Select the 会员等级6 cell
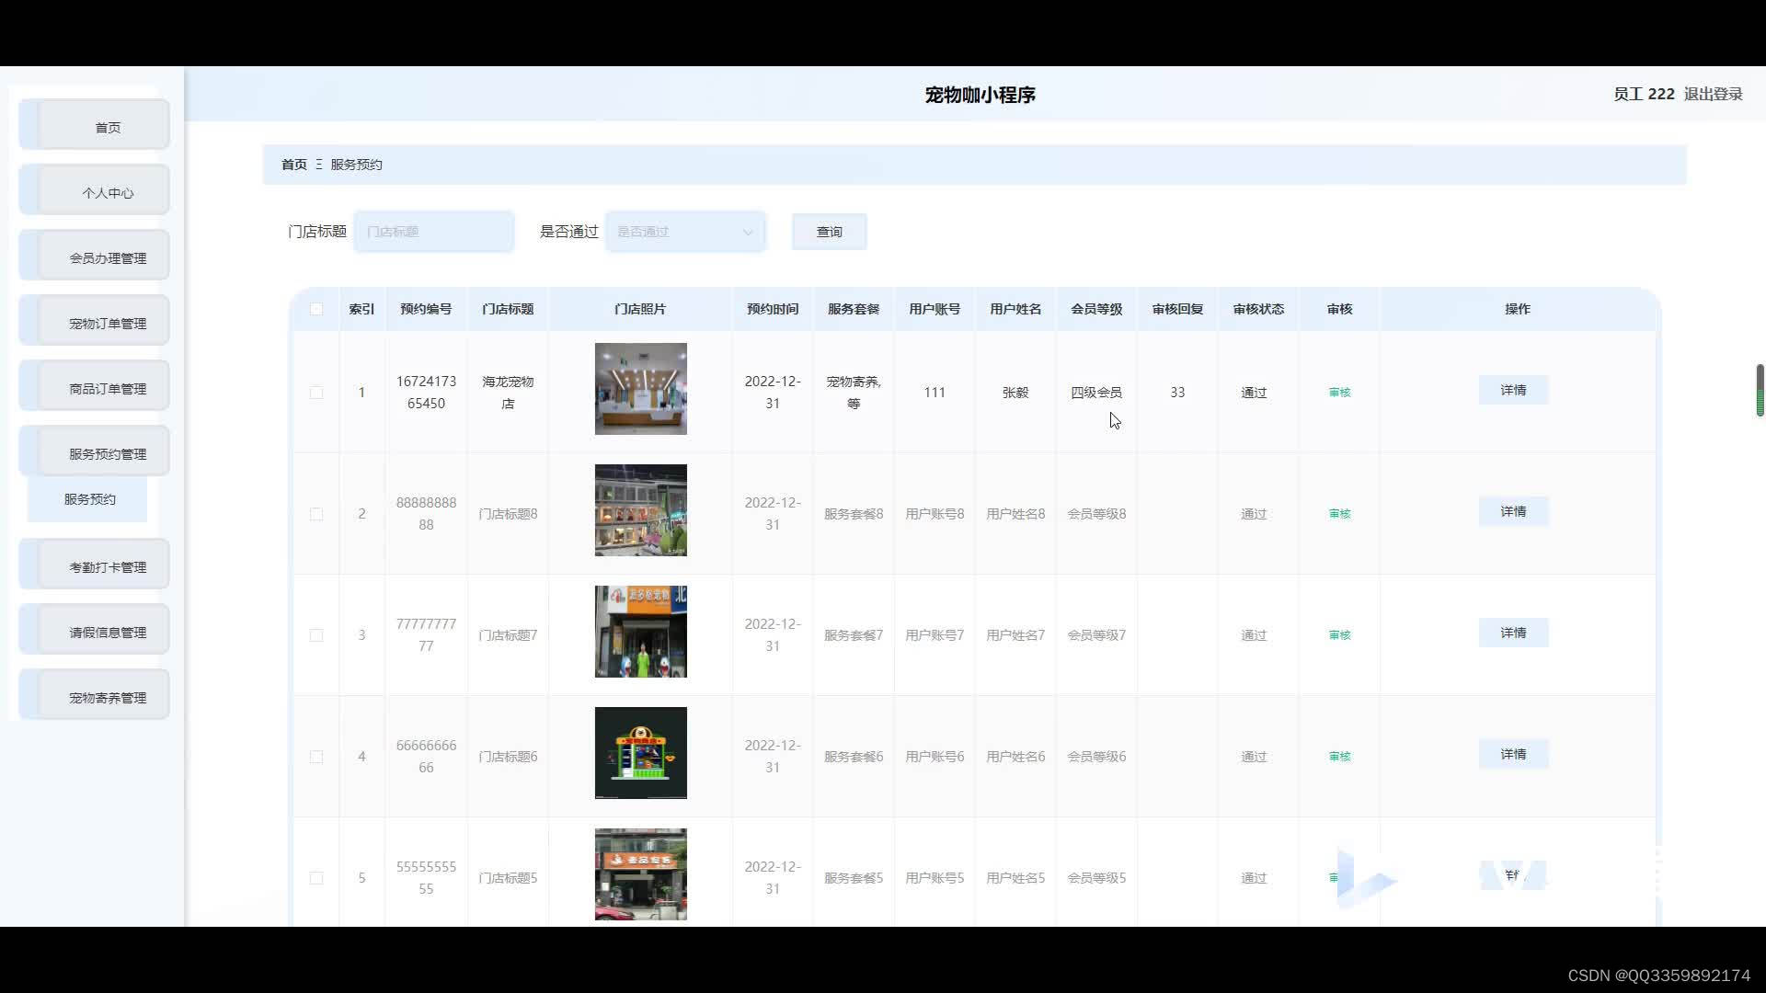 click(1096, 757)
